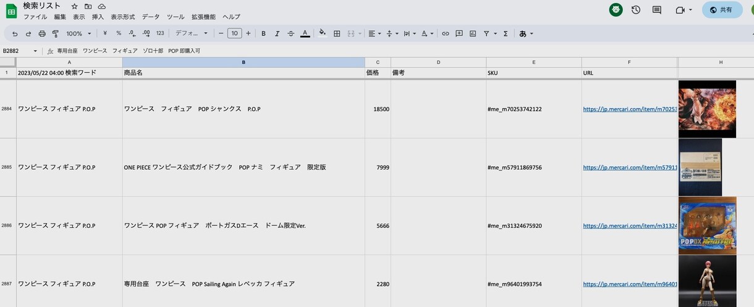This screenshot has height=307, width=754.
Task: Open version history clock icon
Action: (636, 10)
